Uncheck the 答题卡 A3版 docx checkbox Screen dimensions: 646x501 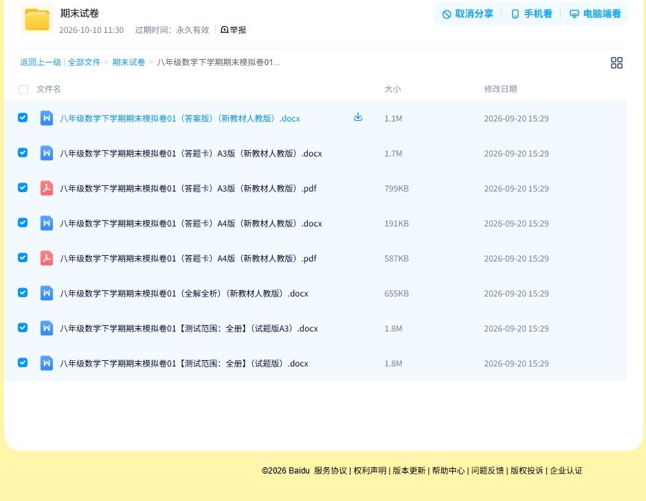coord(23,152)
